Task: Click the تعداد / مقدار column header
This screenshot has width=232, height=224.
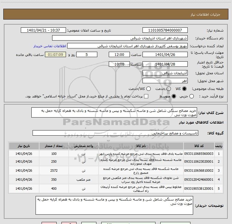Action: tap(54, 146)
